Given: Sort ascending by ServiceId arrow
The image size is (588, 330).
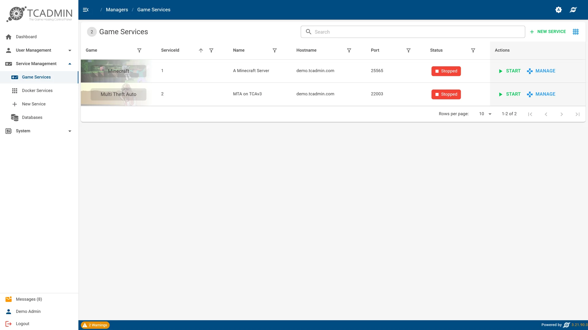Looking at the screenshot, I should (201, 50).
